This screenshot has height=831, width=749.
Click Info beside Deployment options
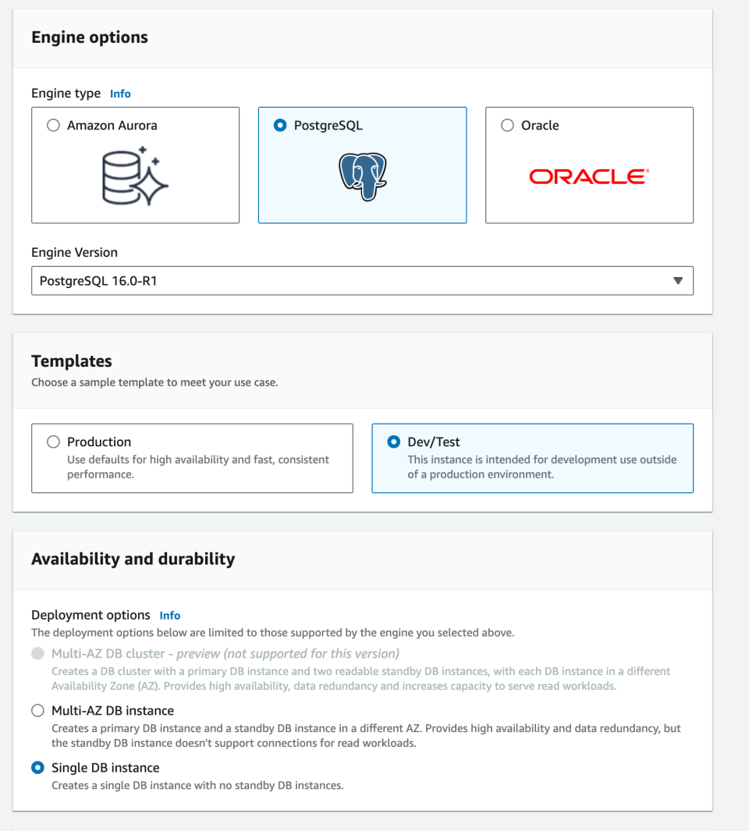coord(170,615)
